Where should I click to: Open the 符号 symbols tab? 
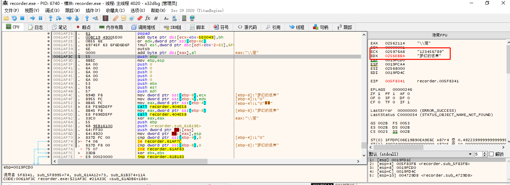click(221, 27)
